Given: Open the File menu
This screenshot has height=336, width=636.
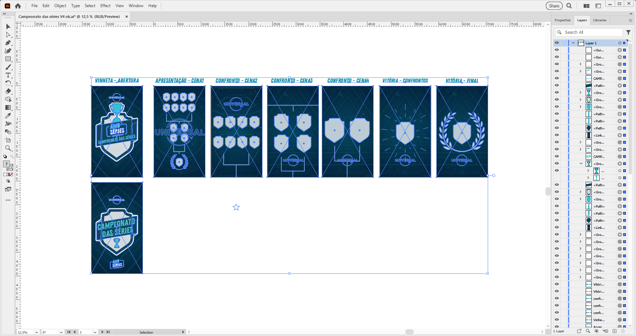Looking at the screenshot, I should [x=34, y=6].
